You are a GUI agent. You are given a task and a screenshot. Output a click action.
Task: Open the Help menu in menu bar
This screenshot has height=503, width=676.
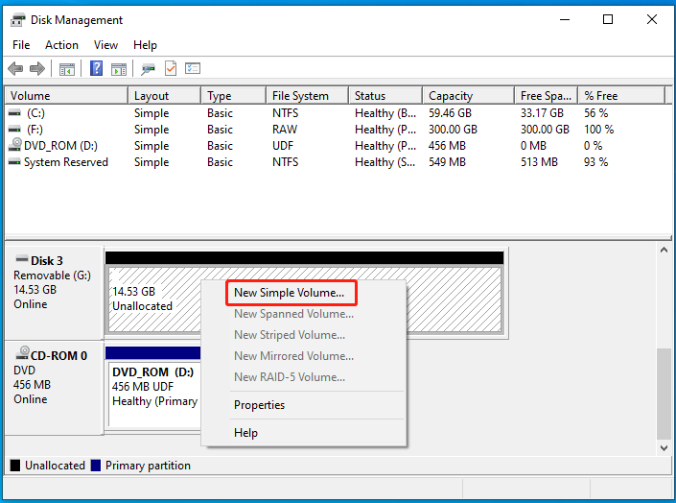point(145,45)
